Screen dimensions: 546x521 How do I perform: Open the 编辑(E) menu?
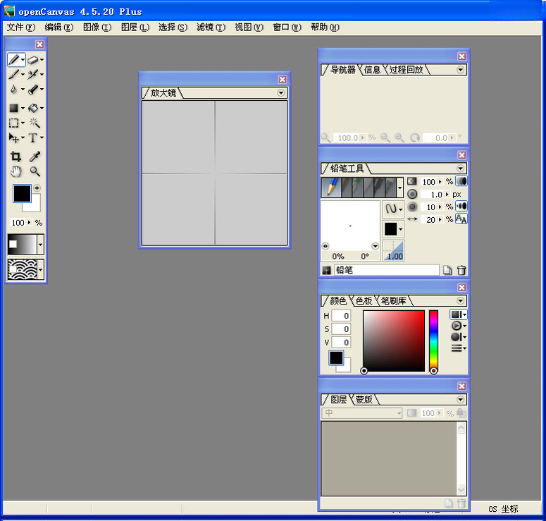[59, 27]
